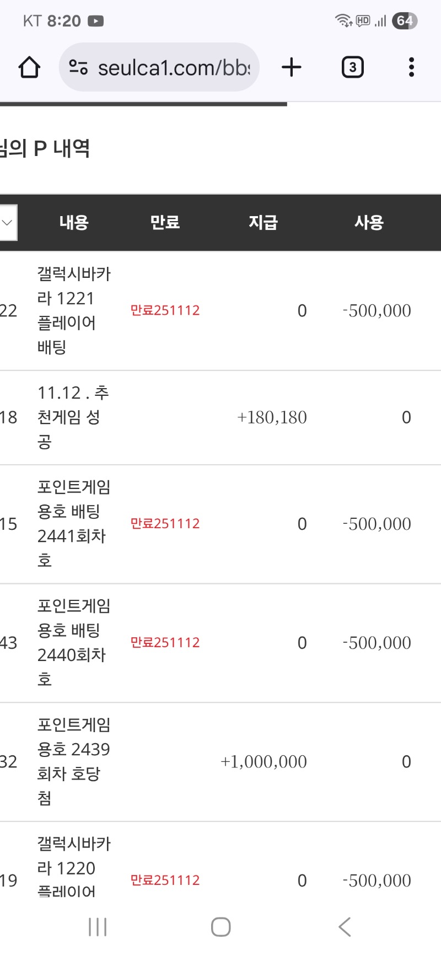Open a new tab with the plus icon
This screenshot has width=441, height=956.
292,67
